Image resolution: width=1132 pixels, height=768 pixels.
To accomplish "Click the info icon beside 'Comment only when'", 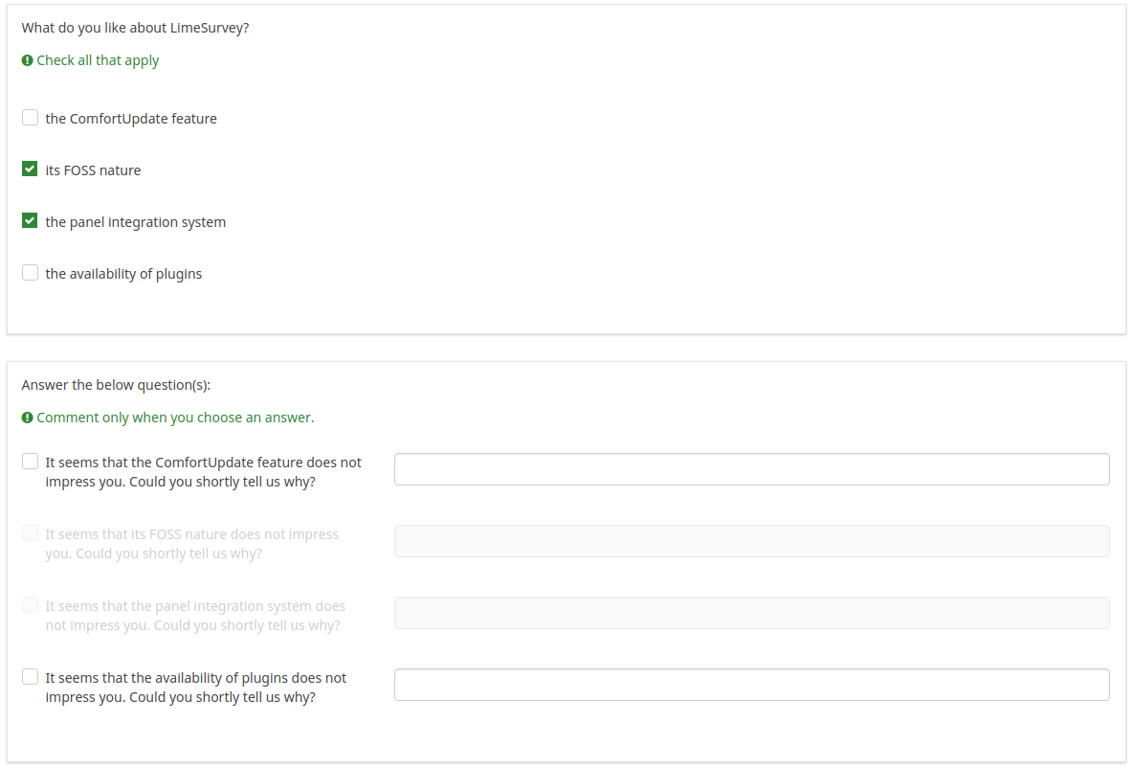I will [27, 418].
